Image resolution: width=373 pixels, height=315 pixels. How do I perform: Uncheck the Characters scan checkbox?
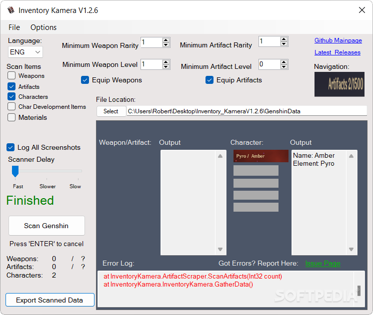tap(11, 96)
